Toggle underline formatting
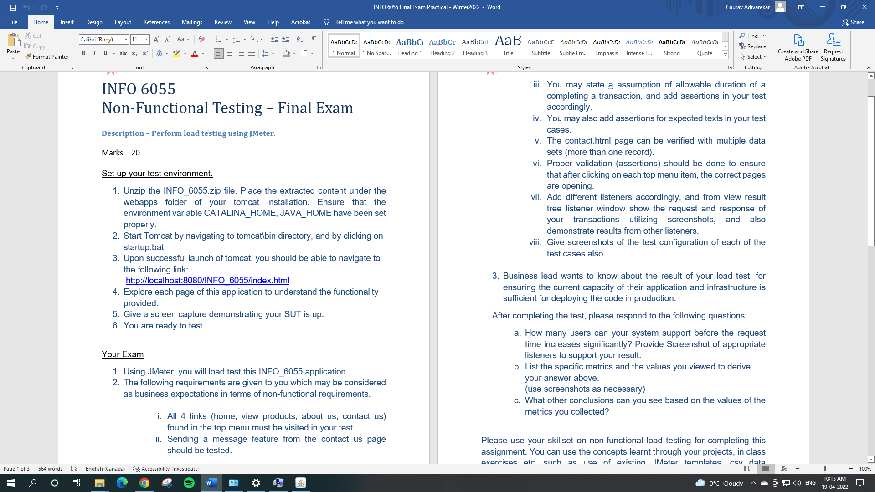Image resolution: width=875 pixels, height=492 pixels. click(x=105, y=53)
